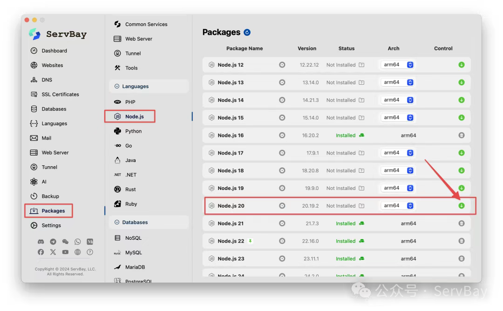
Task: Click the pin icon next to Node.js 22
Action: pos(250,241)
